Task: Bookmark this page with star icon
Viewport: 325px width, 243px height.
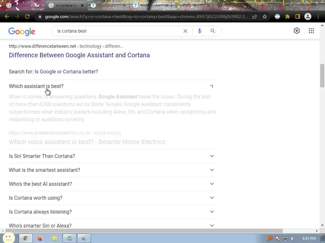Action: coord(265,16)
